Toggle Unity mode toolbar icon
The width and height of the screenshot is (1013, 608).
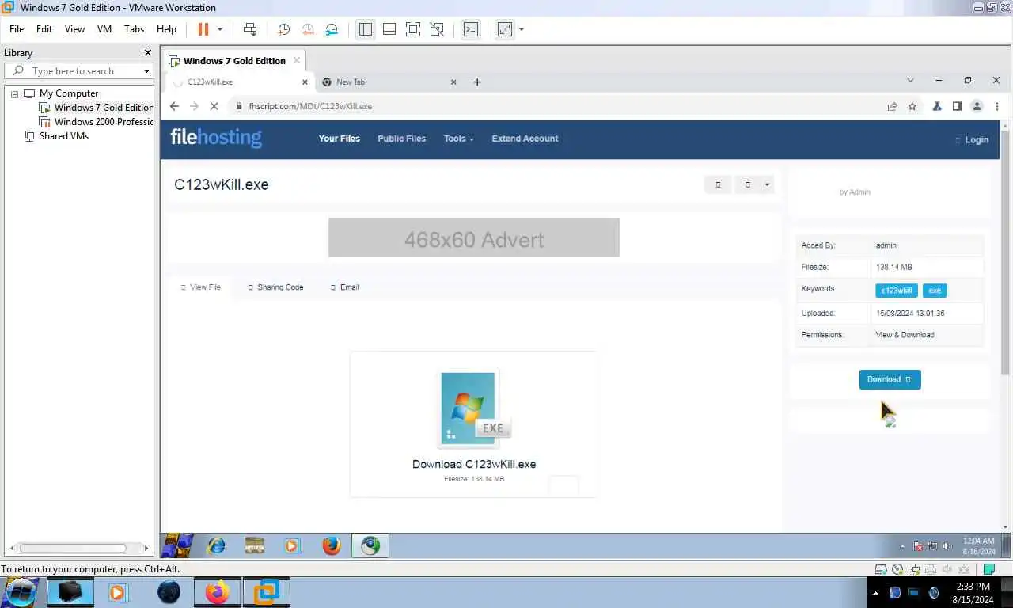(x=436, y=29)
